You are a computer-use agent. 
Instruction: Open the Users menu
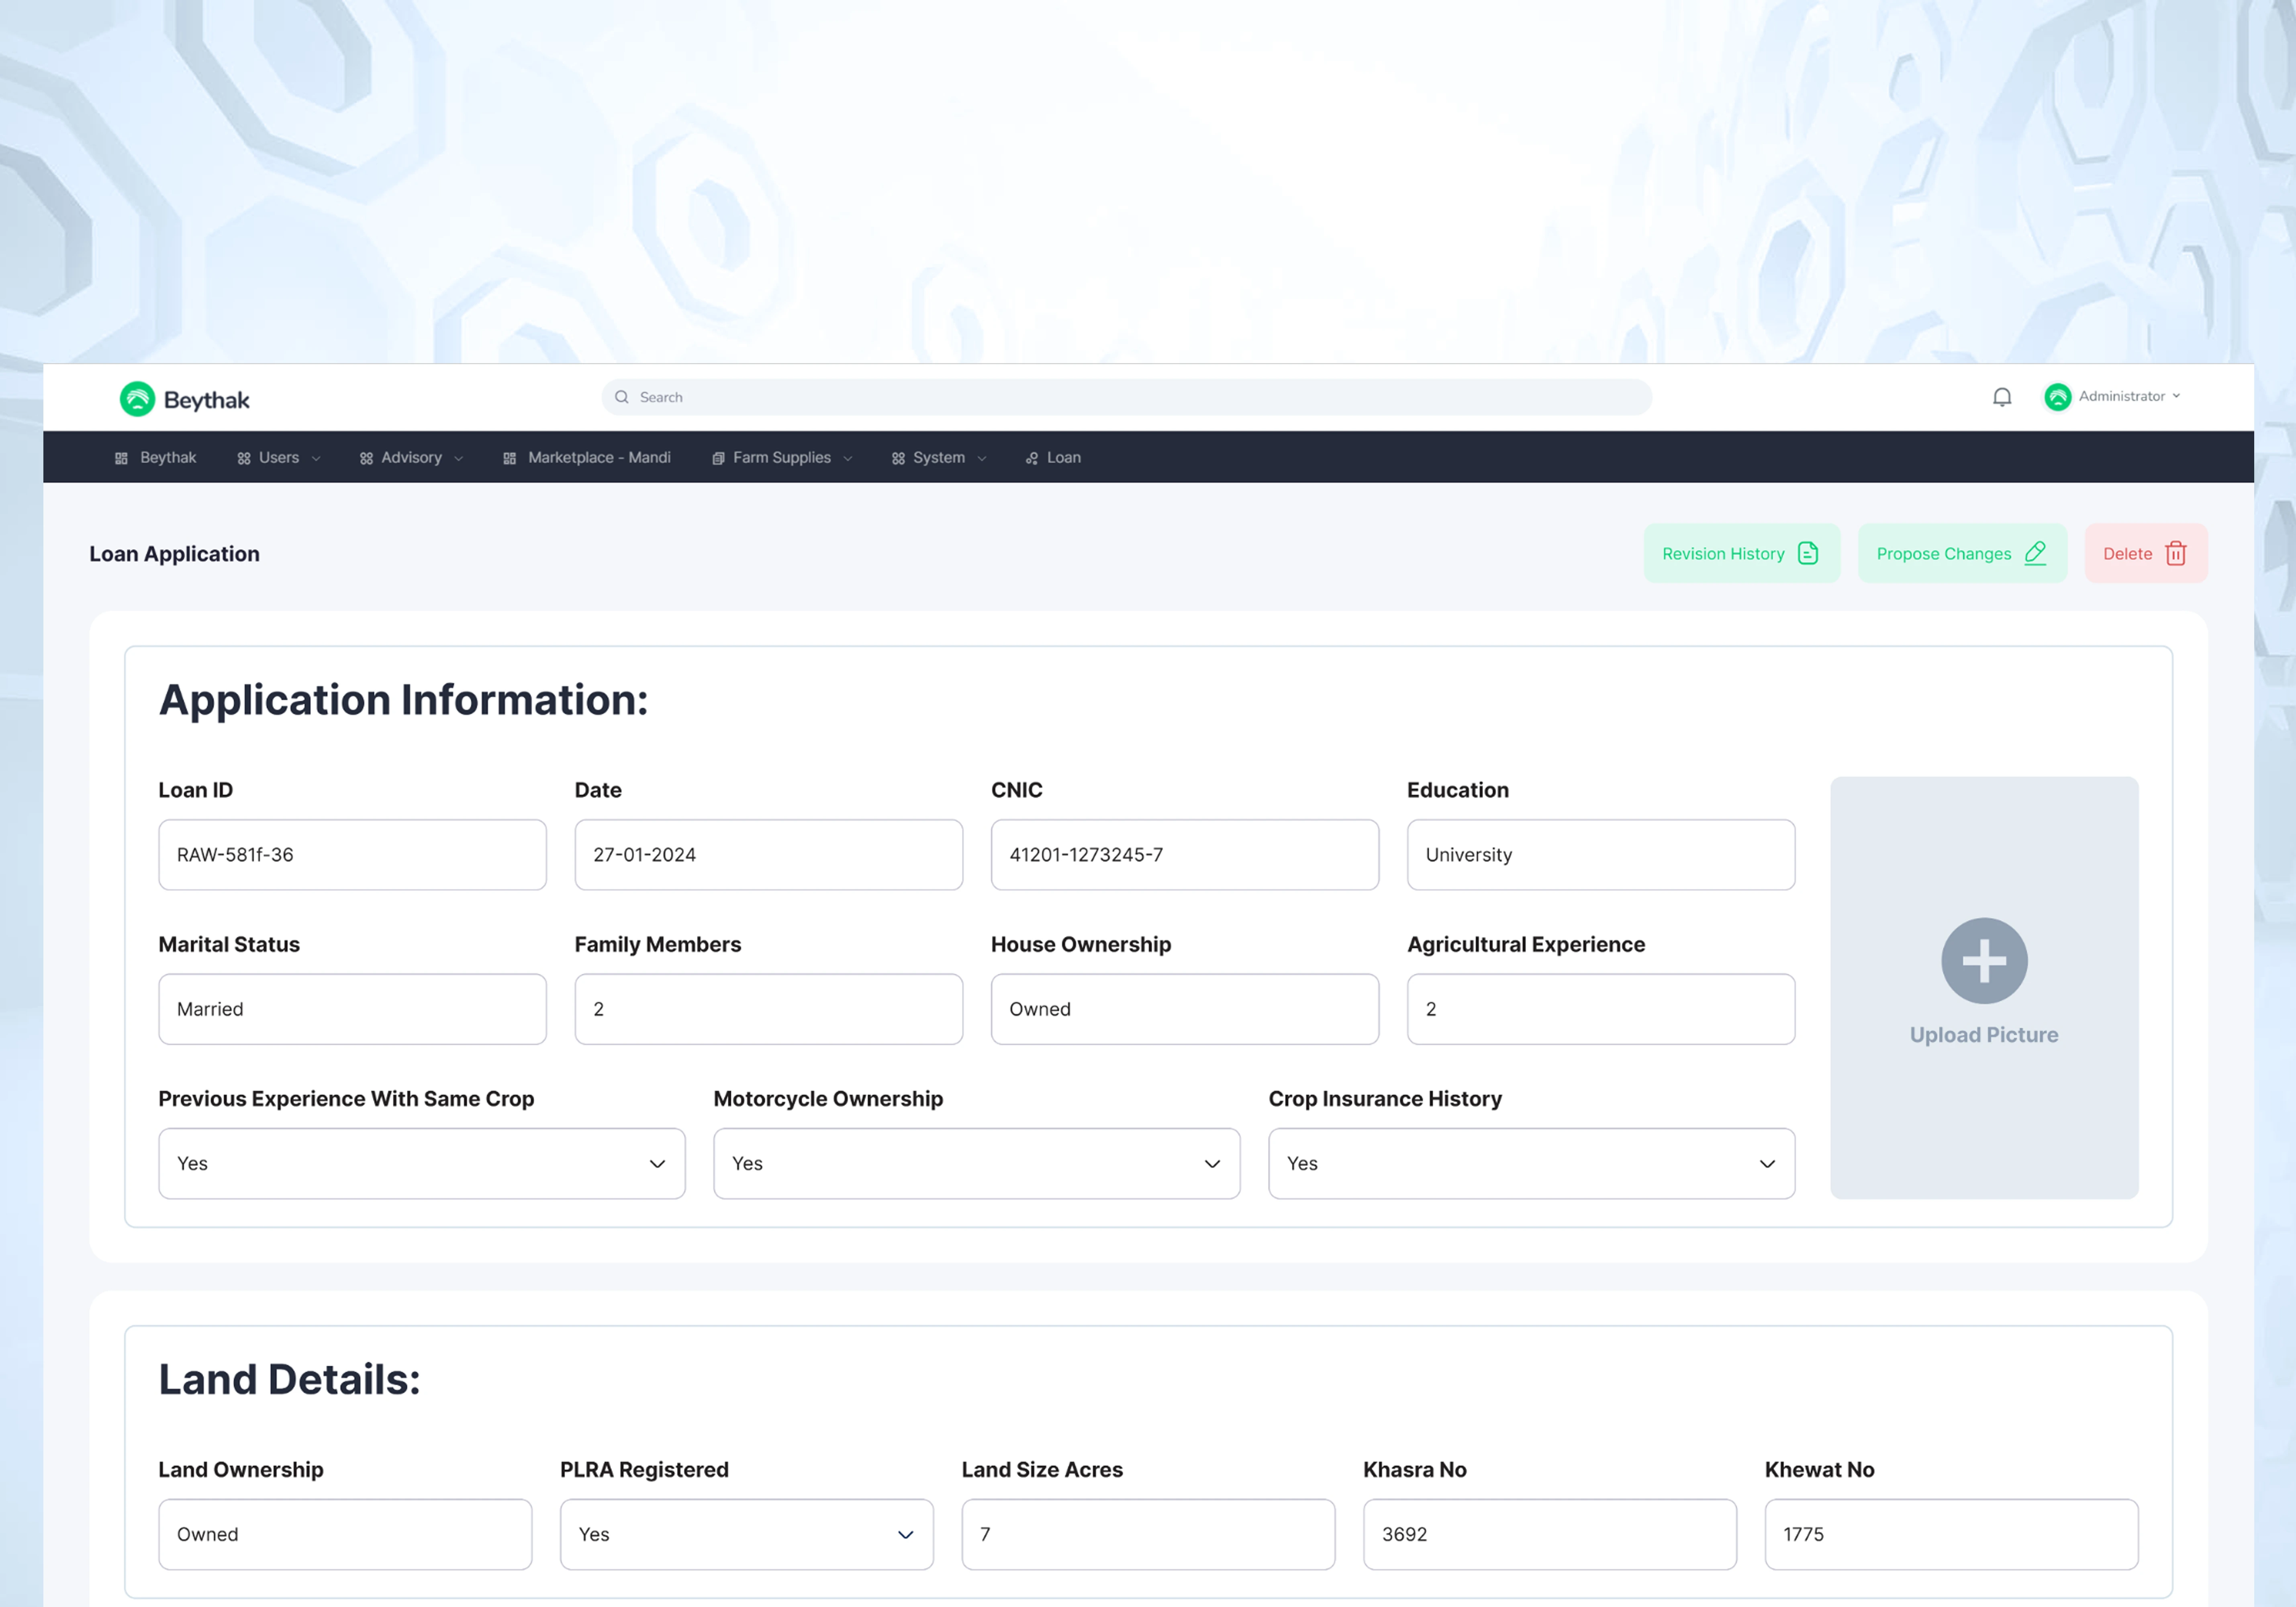coord(279,457)
